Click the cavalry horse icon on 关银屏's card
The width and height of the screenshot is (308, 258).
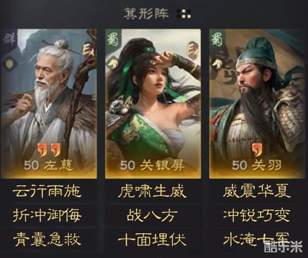coord(113,64)
